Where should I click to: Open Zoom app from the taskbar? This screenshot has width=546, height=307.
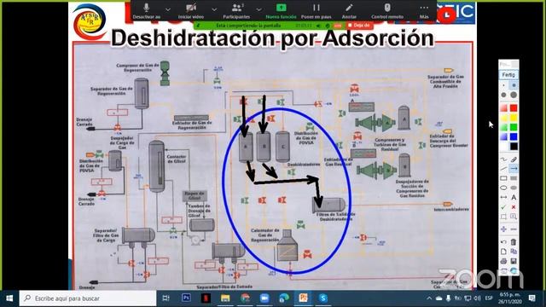[x=264, y=298]
